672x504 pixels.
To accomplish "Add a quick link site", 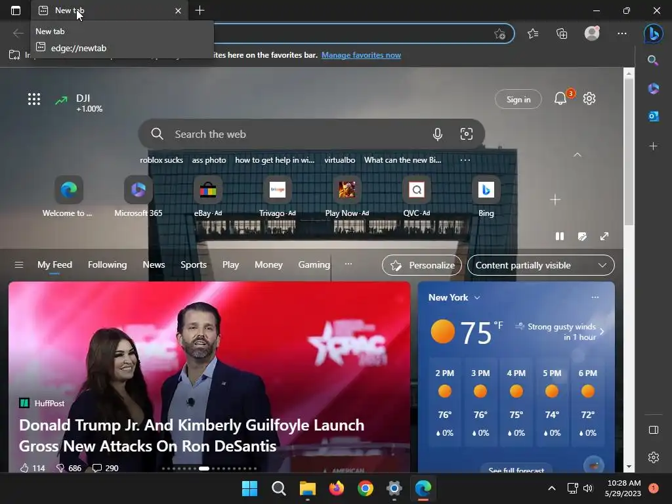I will click(x=555, y=199).
